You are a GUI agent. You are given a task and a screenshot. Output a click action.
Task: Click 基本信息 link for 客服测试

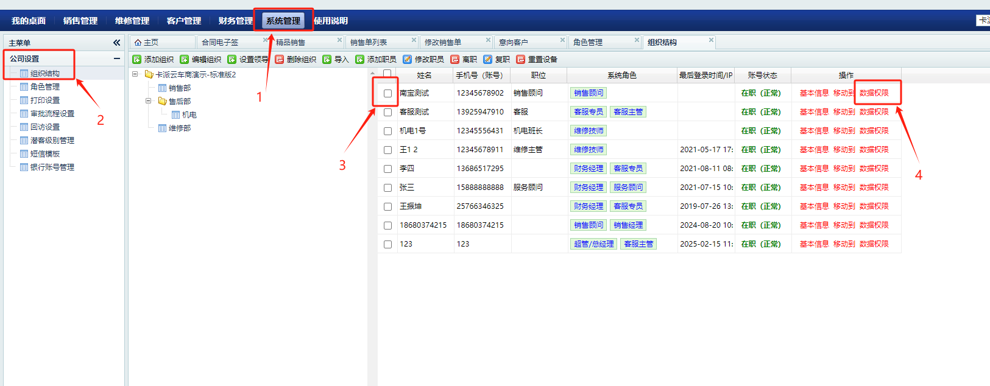814,112
